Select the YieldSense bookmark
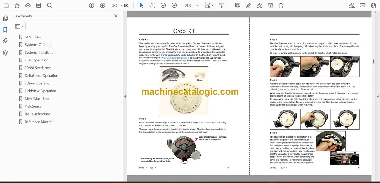380x183 pixels. [33, 106]
